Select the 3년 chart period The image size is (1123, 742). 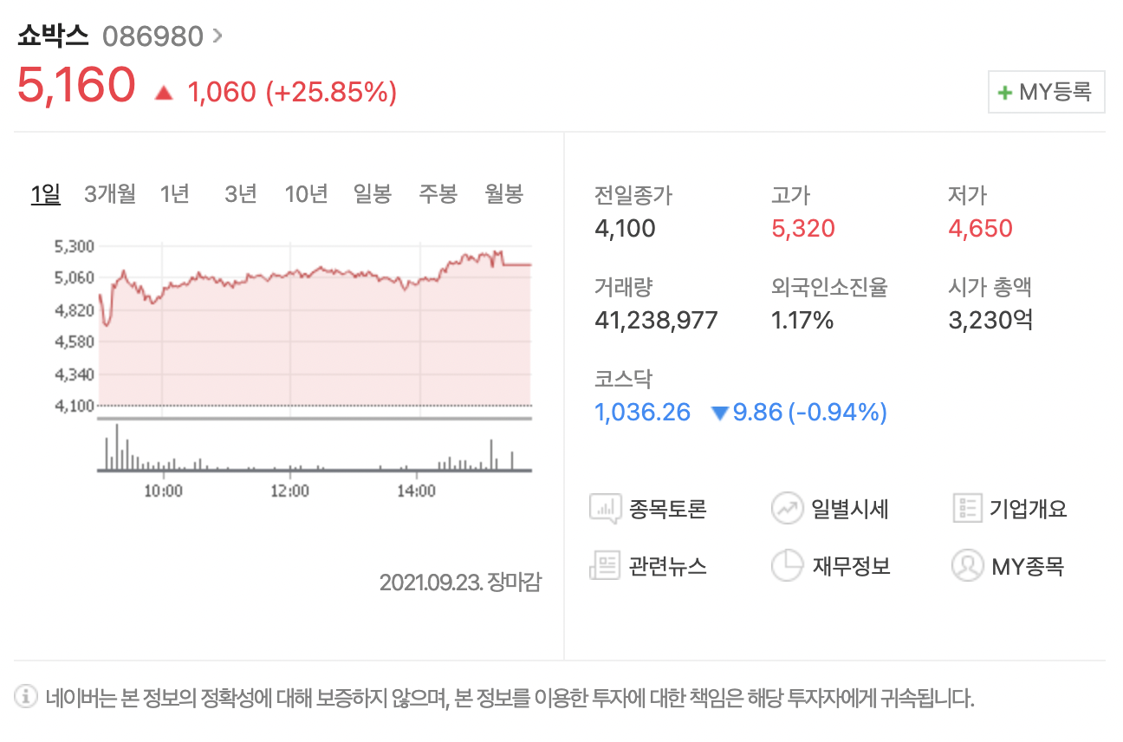[x=240, y=194]
